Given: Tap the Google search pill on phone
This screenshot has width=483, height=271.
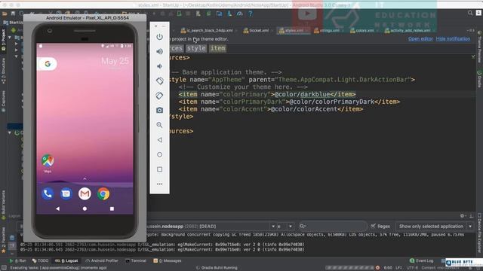Looking at the screenshot, I should point(47,64).
